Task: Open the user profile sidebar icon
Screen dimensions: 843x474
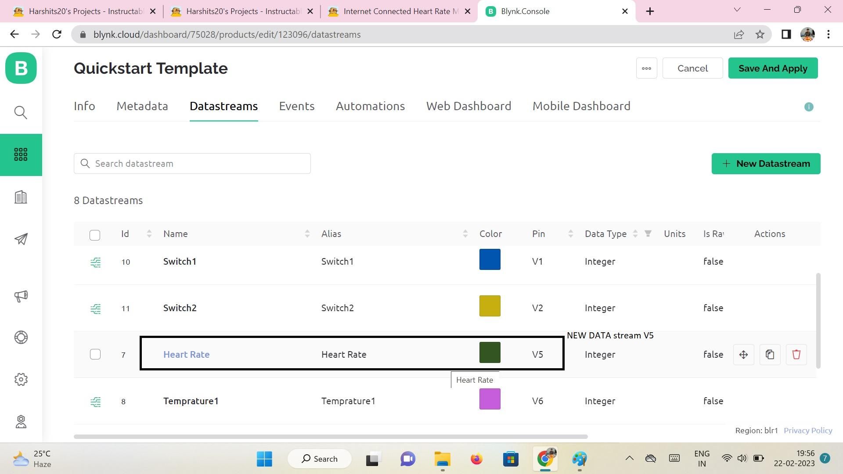Action: coord(21,422)
